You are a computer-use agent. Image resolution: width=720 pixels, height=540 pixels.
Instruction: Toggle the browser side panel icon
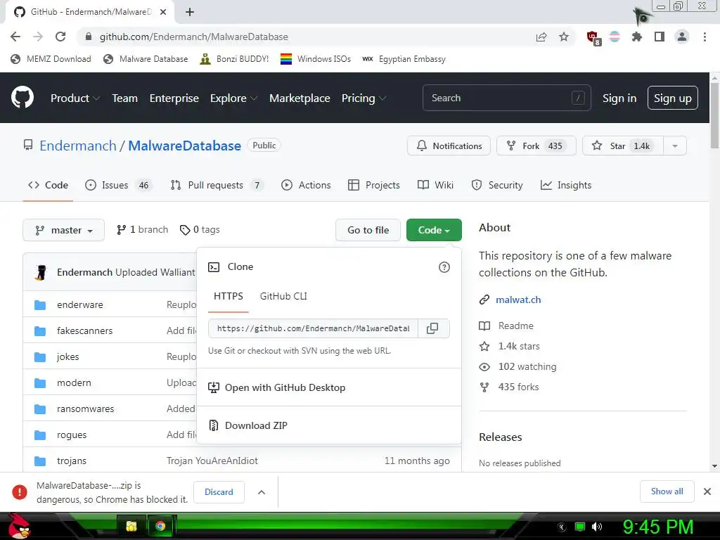[660, 37]
